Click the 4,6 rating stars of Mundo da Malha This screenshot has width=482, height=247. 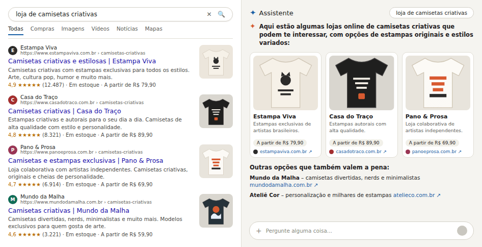[29, 234]
